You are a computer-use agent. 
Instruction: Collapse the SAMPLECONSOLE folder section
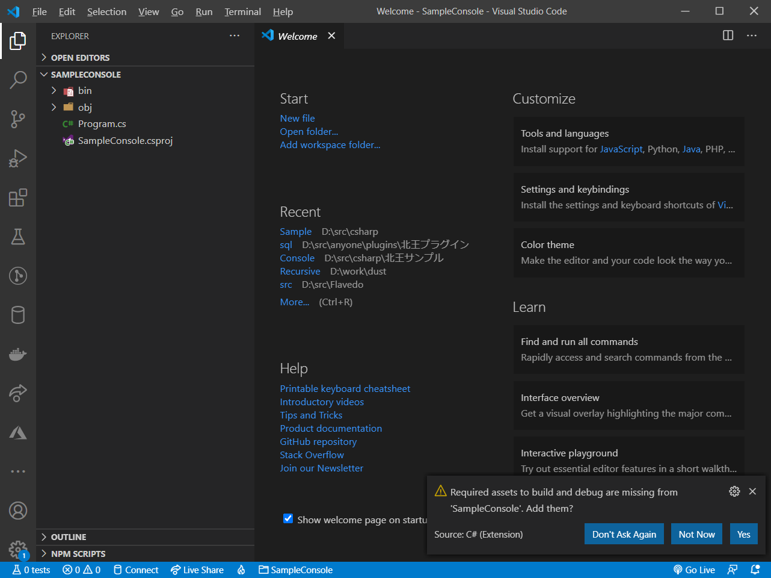(144, 75)
